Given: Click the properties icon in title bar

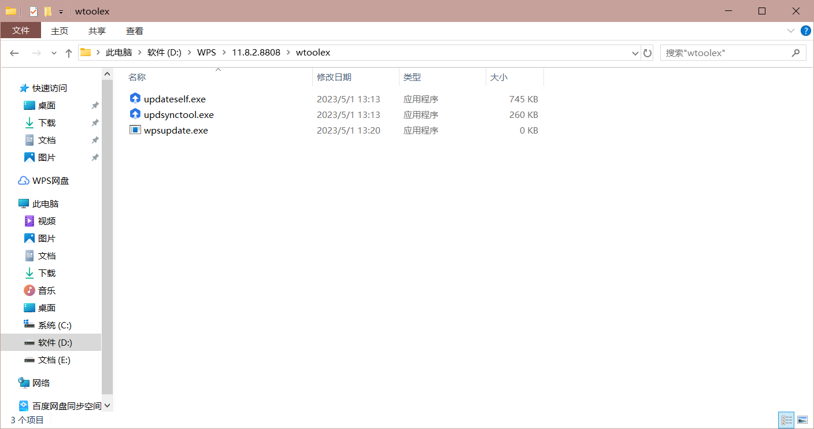Looking at the screenshot, I should point(34,11).
